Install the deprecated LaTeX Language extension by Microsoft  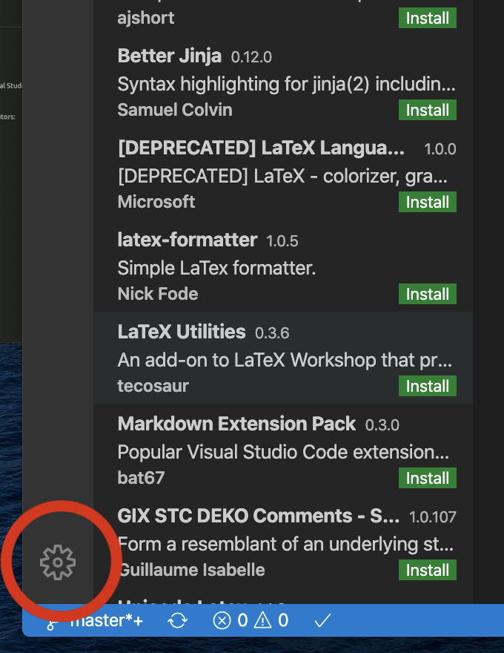427,202
